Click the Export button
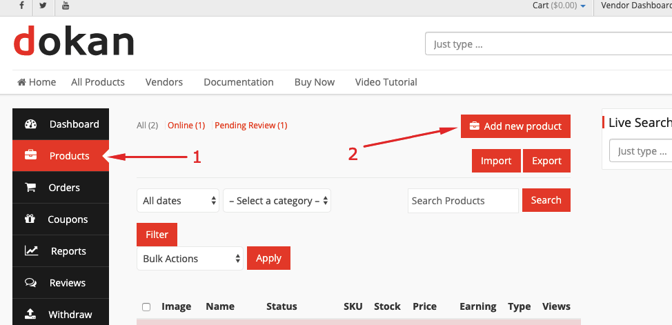Screen dimensions: 672x325 pos(547,161)
